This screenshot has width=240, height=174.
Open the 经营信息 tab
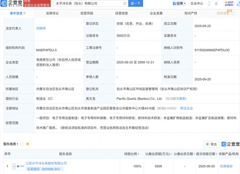(121, 13)
